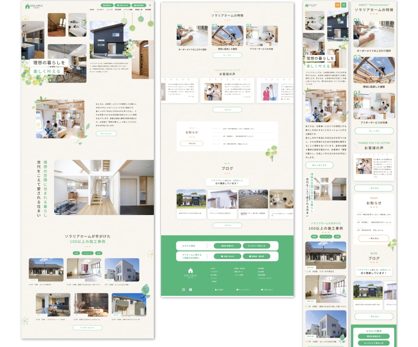This screenshot has height=347, width=418.
Task: Open the Facebook icon in the footer
Action: 190,290
